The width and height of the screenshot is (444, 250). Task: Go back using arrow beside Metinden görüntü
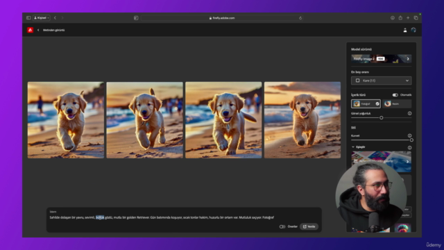tap(38, 30)
